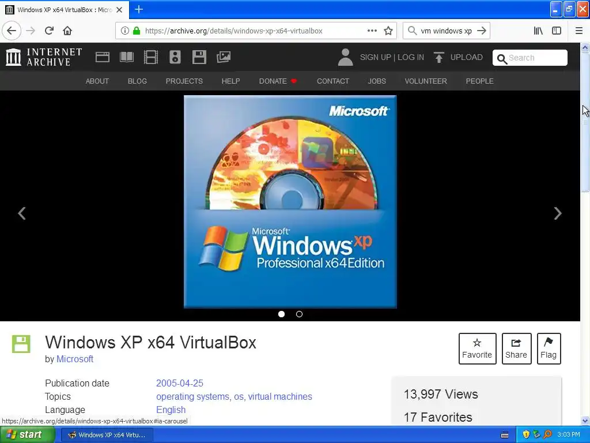Click the Favorite button

point(477,348)
